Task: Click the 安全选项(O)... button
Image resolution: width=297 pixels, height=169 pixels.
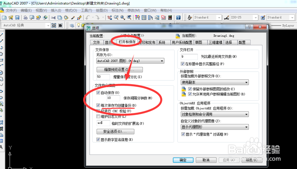Action: pos(115,131)
